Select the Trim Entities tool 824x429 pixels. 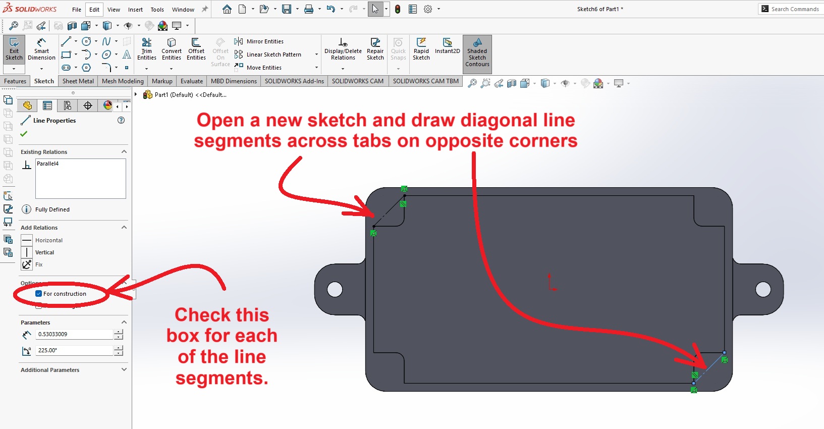(146, 49)
